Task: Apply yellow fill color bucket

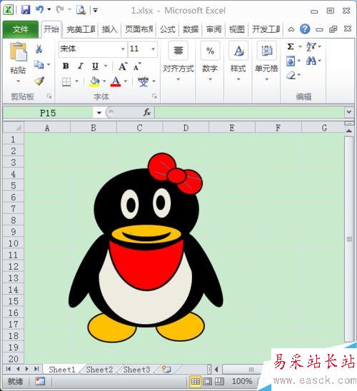Action: [94, 81]
